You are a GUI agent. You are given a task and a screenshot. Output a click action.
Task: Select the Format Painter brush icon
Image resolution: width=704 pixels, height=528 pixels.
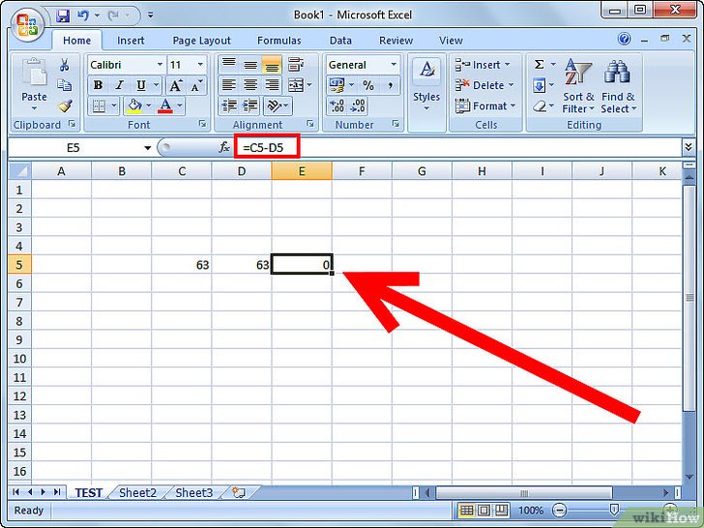pyautogui.click(x=65, y=106)
